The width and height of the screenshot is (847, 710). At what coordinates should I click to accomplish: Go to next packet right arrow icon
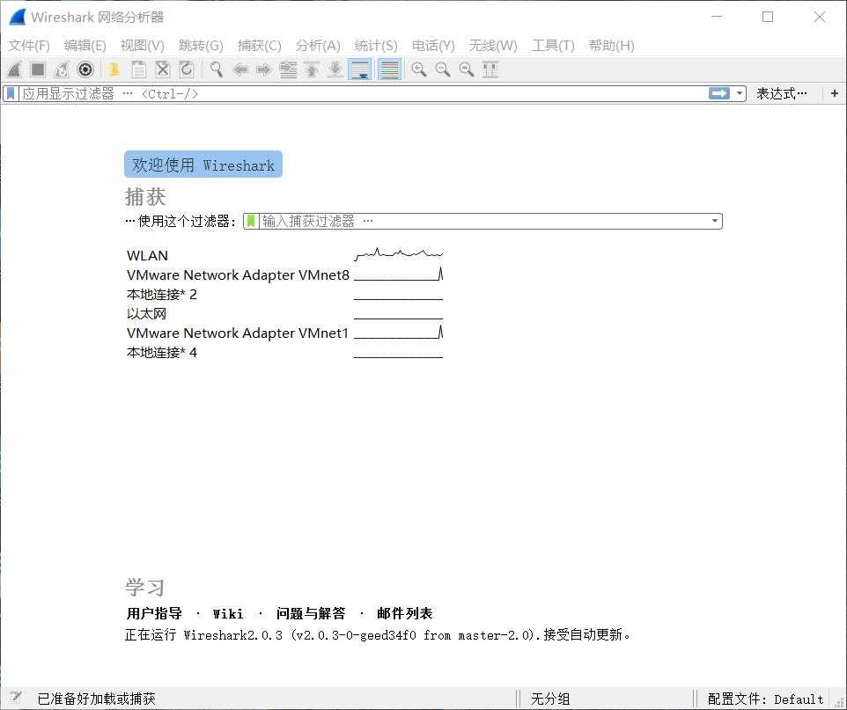tap(263, 70)
